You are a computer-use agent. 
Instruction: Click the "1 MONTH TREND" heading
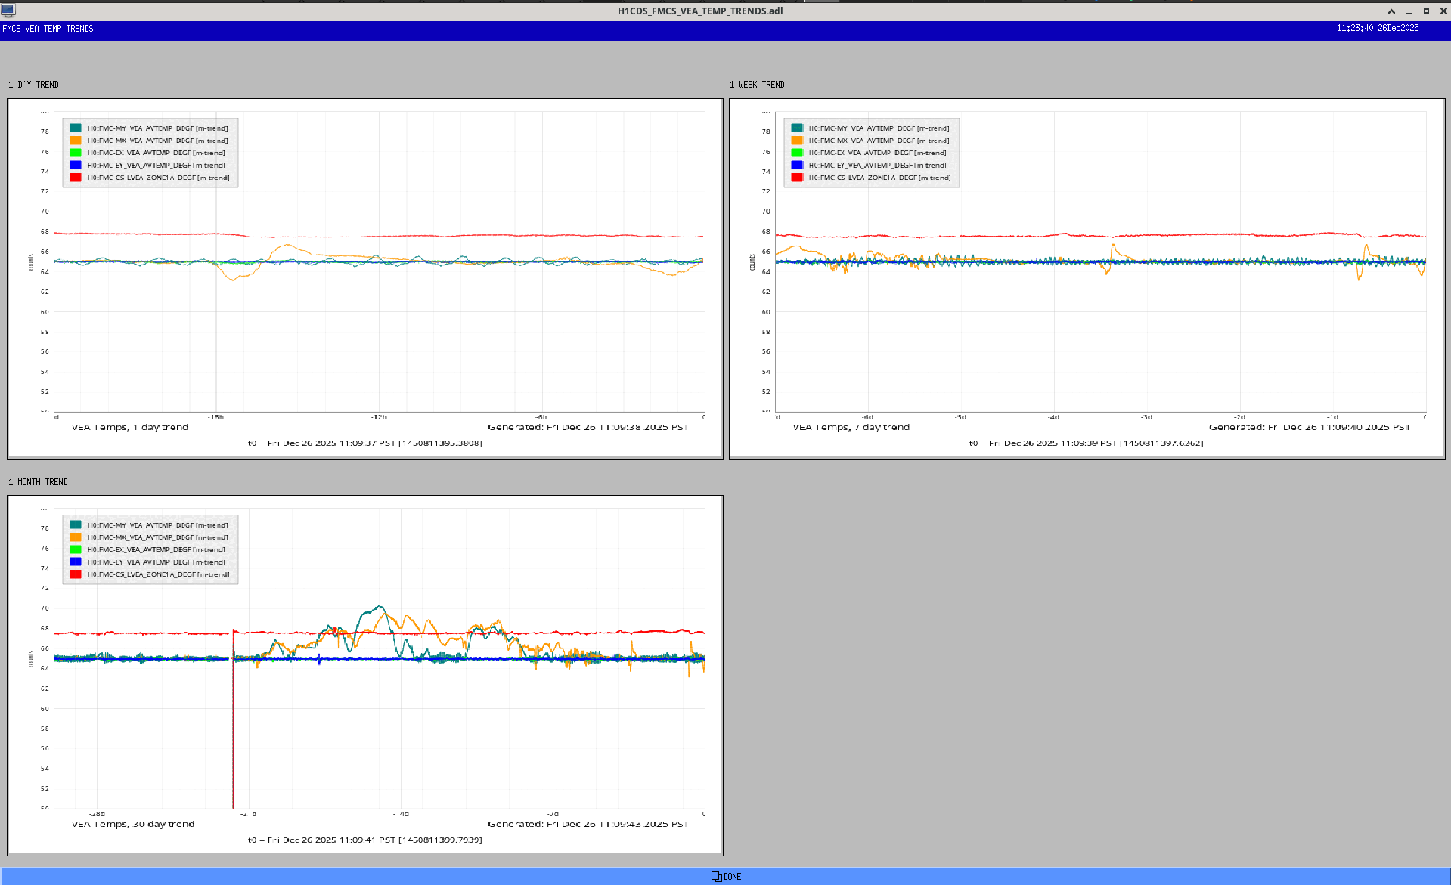38,482
